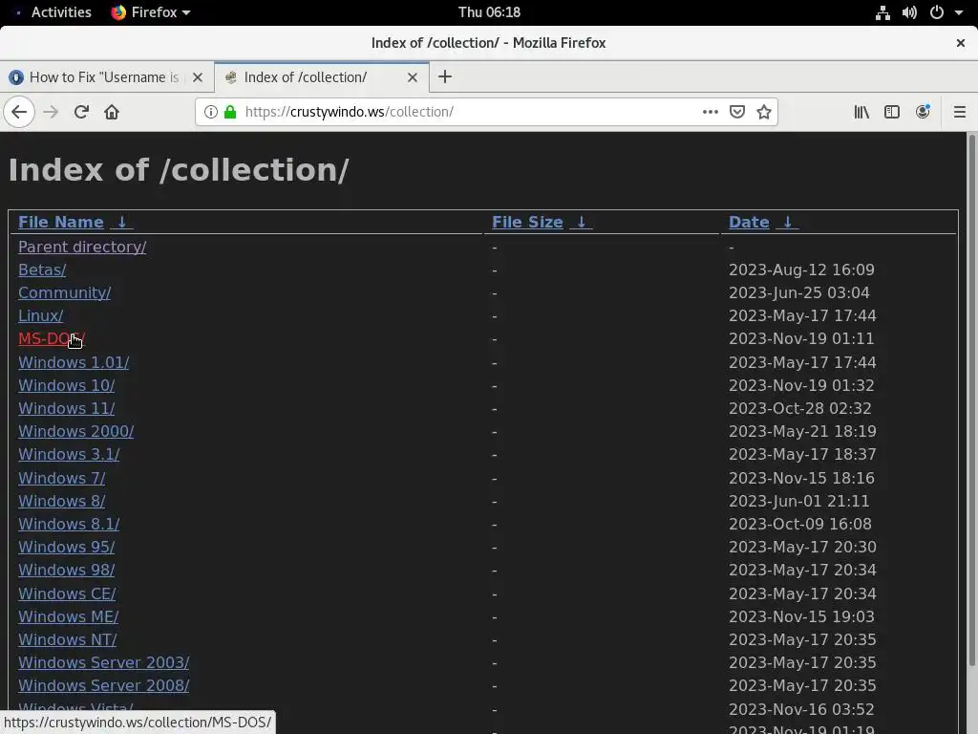Open the Windows 7/ folder
978x734 pixels.
[62, 478]
